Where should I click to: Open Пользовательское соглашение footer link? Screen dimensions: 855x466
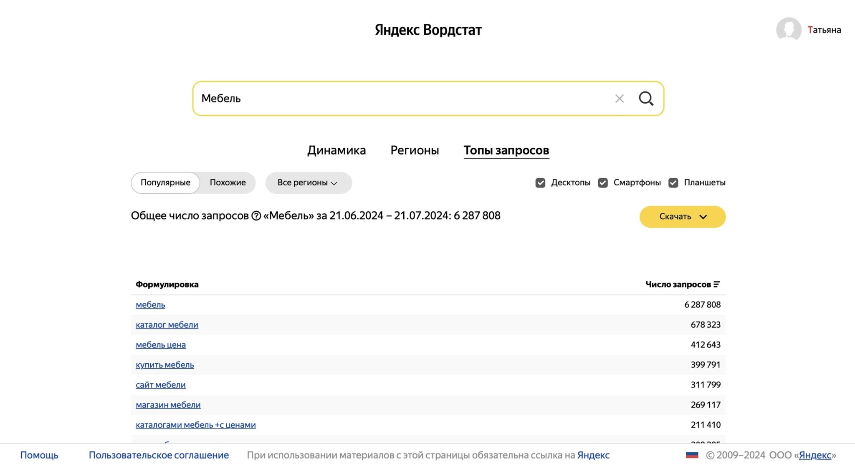tap(159, 455)
